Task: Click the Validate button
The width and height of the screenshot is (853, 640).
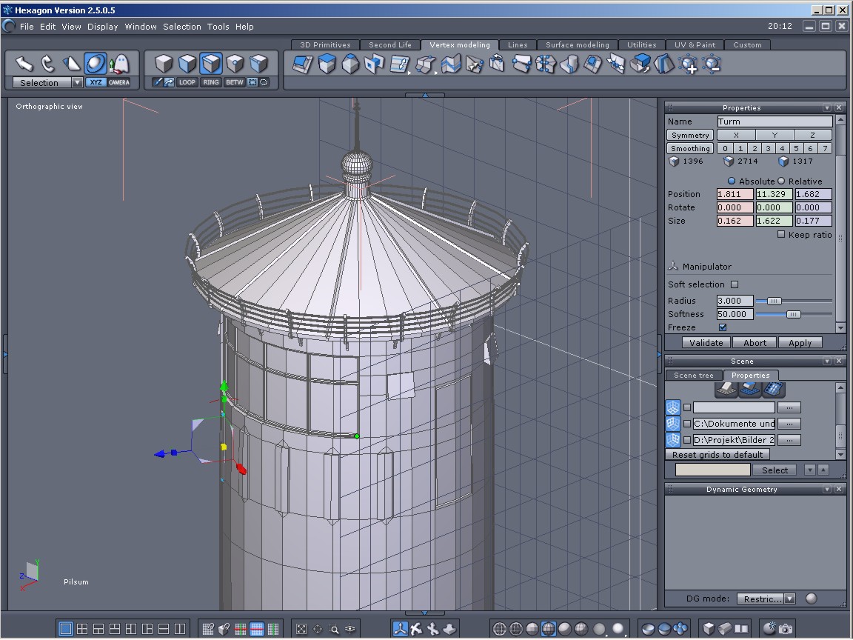Action: point(706,343)
